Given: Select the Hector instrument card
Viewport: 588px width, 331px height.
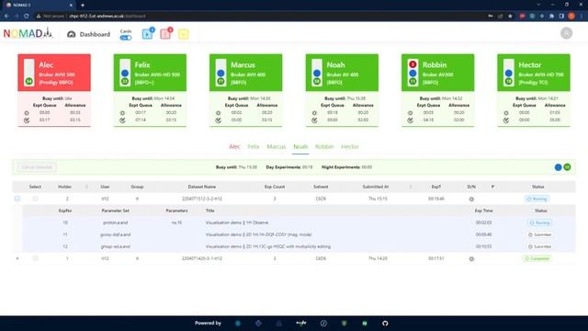Looking at the screenshot, I should coord(534,90).
